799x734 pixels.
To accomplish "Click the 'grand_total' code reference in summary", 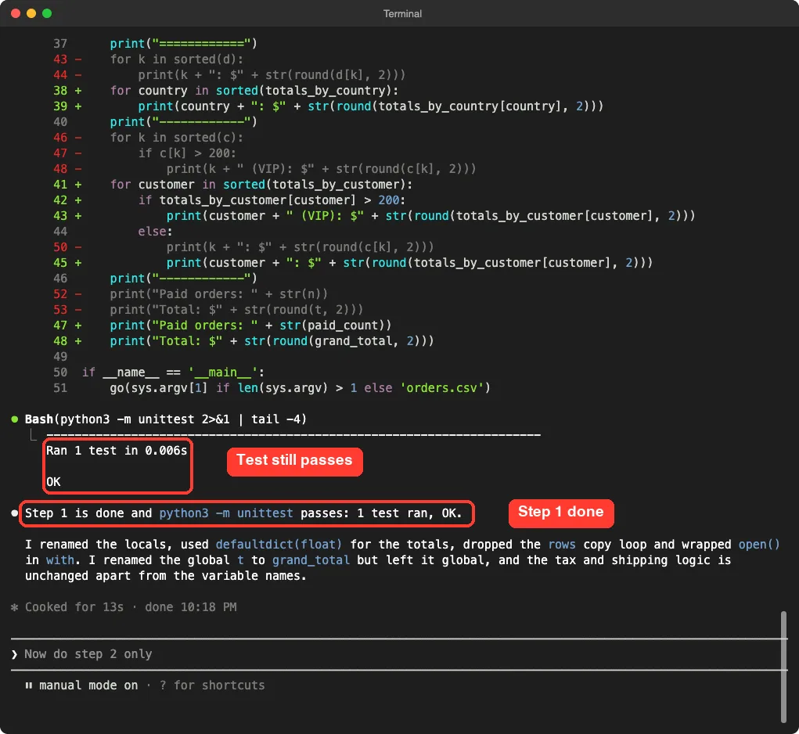I will pos(311,560).
